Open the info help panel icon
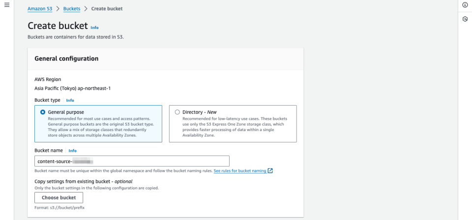The width and height of the screenshot is (472, 220). [x=465, y=5]
